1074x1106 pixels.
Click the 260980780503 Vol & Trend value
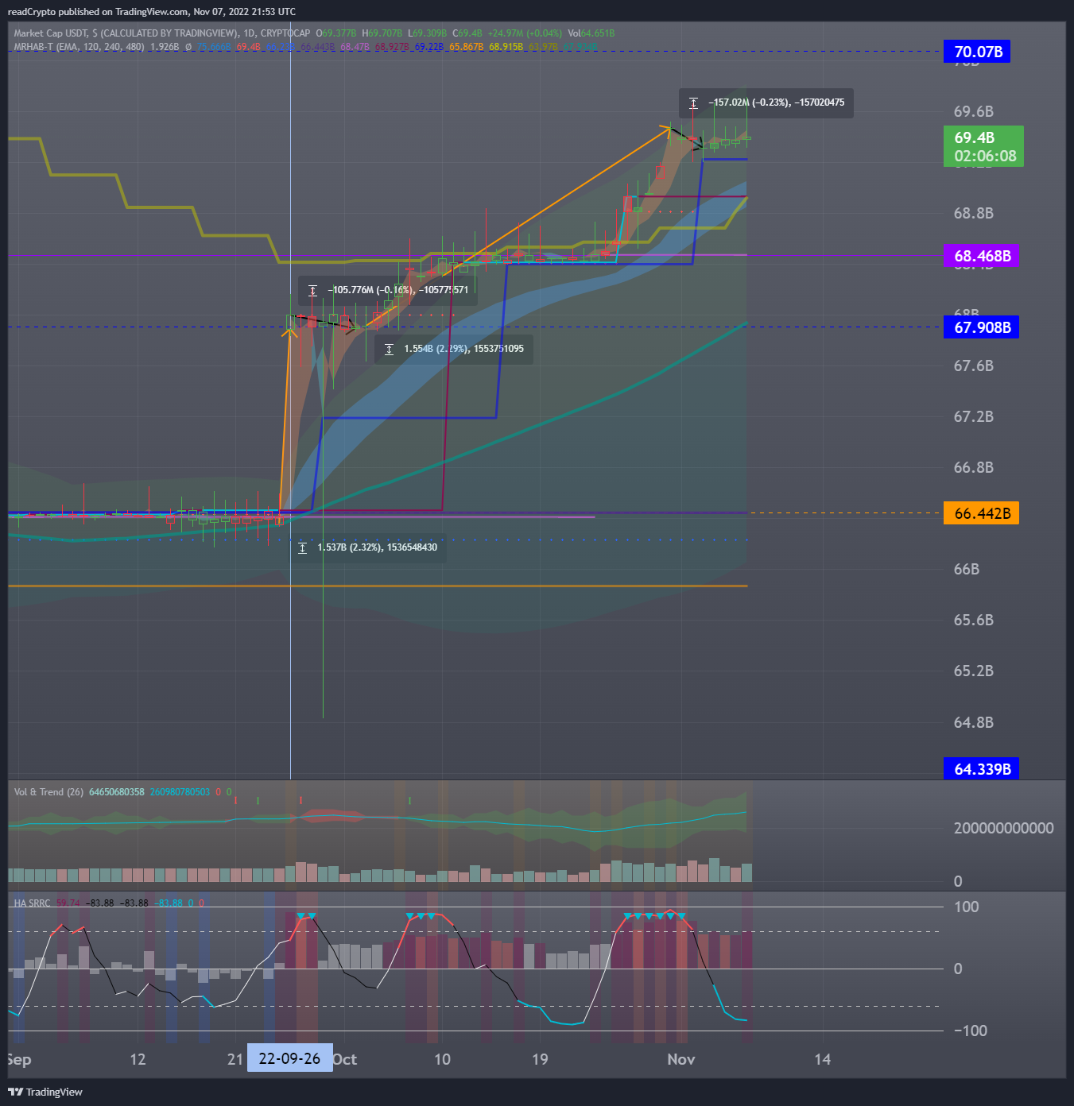coord(180,792)
